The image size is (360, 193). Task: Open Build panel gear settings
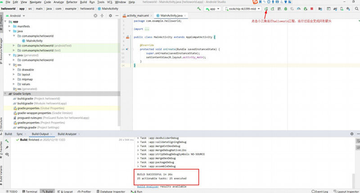coord(352,134)
